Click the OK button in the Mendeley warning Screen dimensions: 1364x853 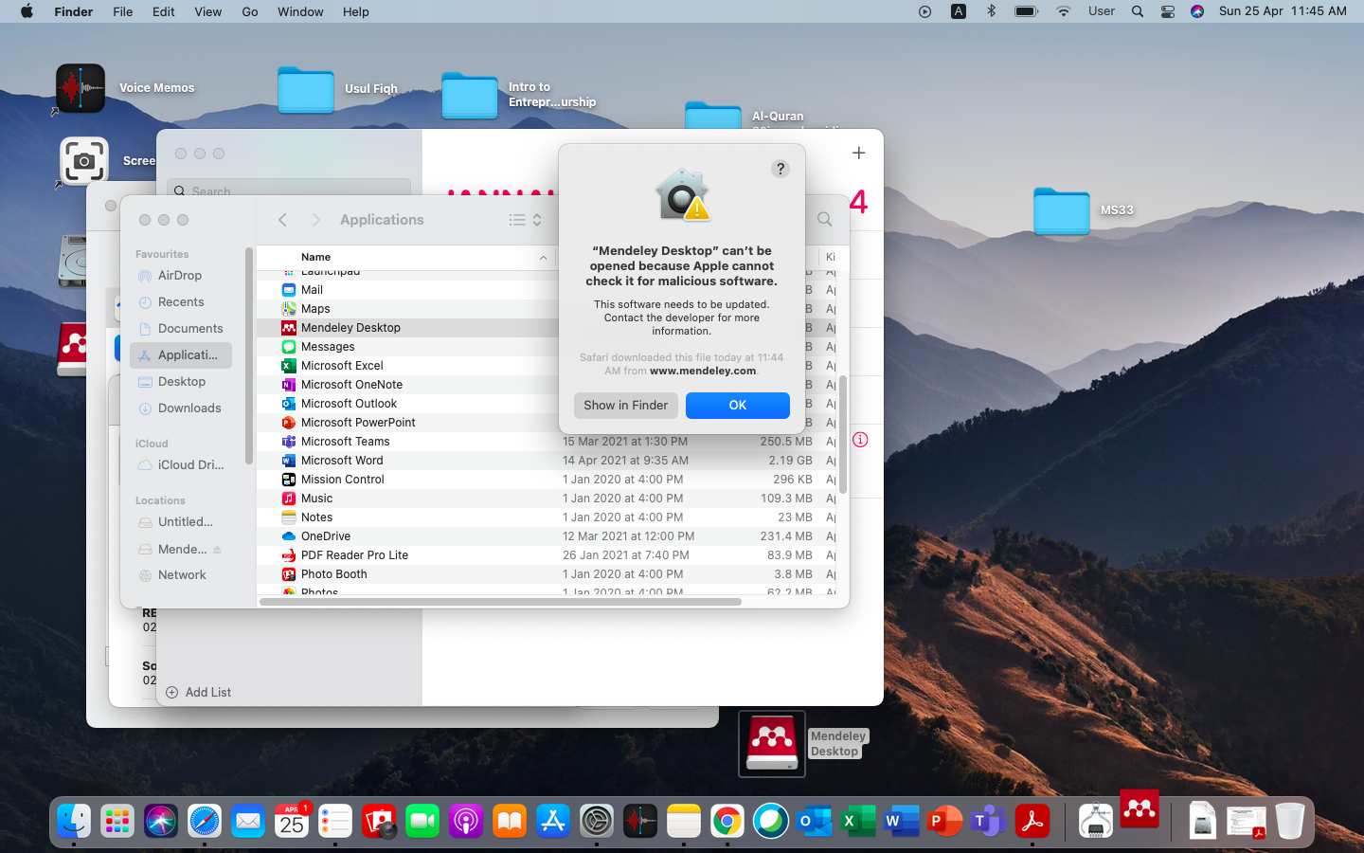point(737,406)
